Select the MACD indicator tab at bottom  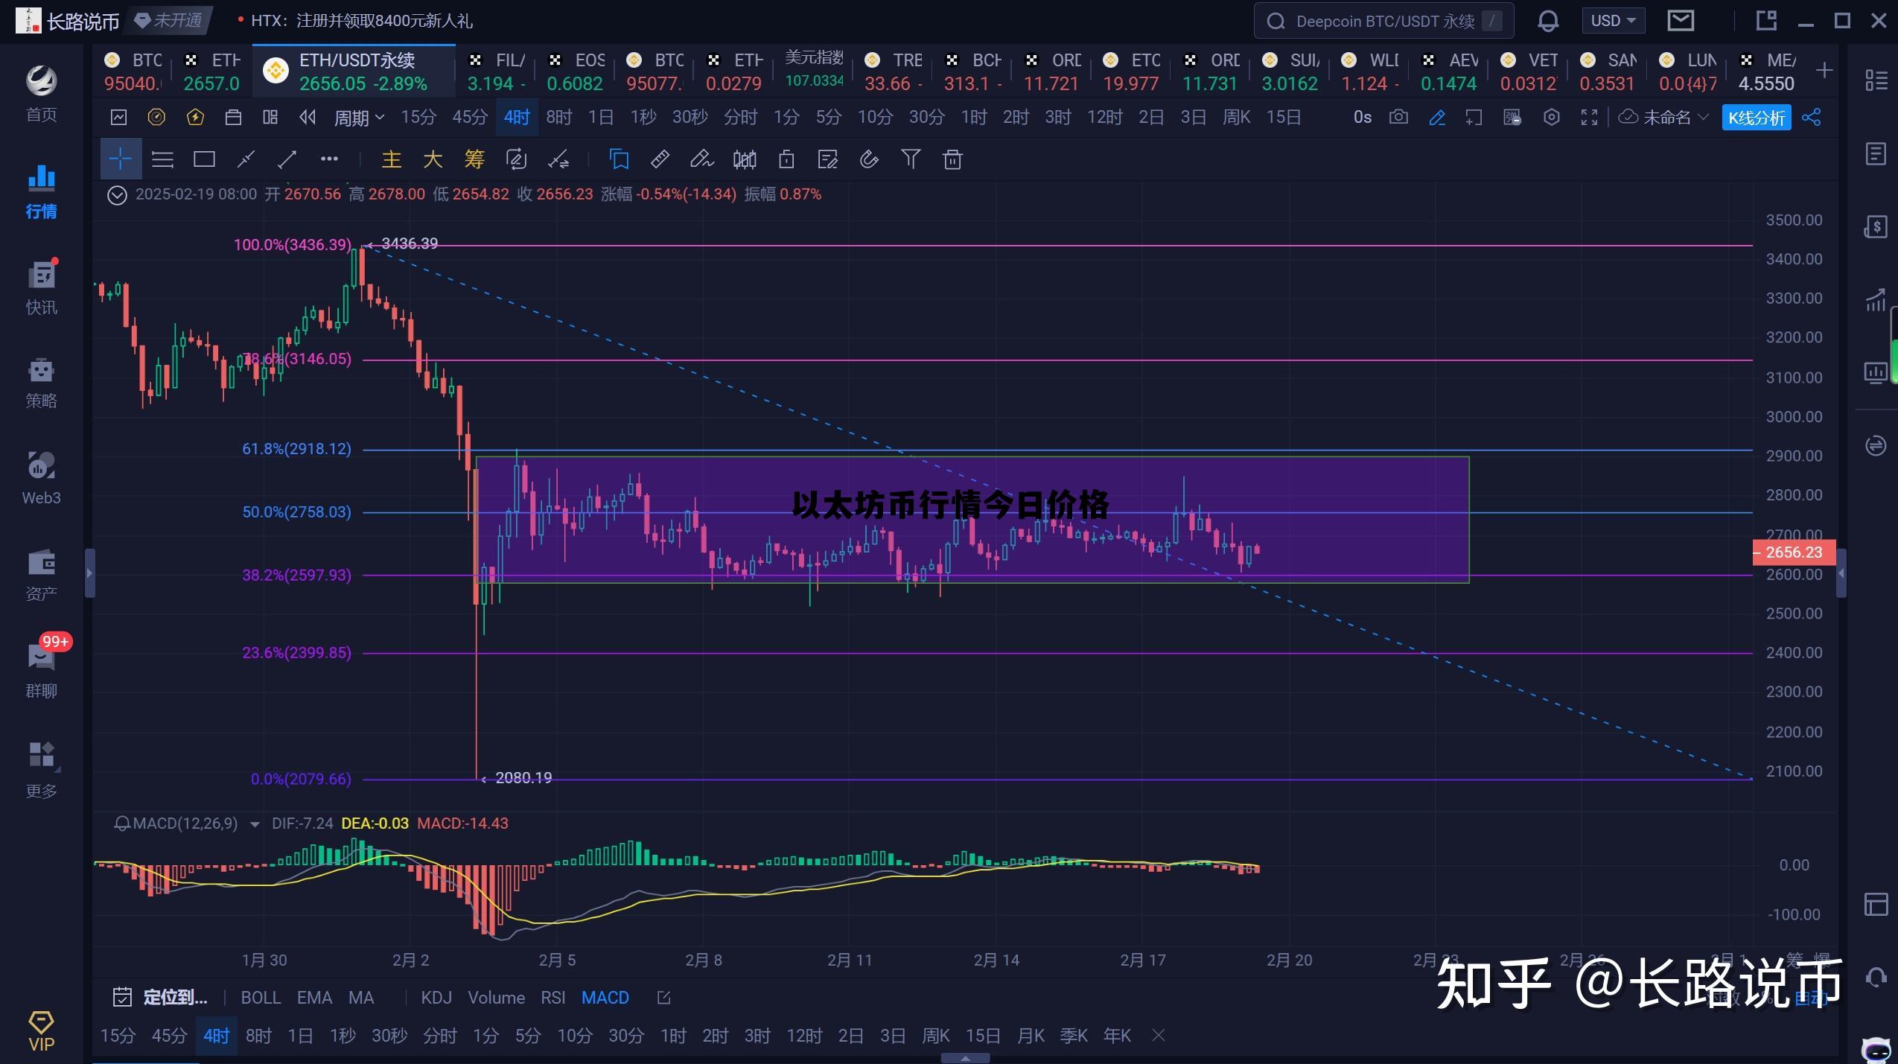click(x=604, y=997)
